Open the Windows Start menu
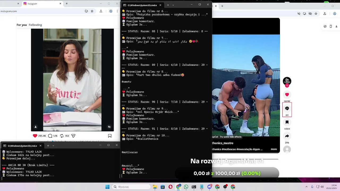 107,187
